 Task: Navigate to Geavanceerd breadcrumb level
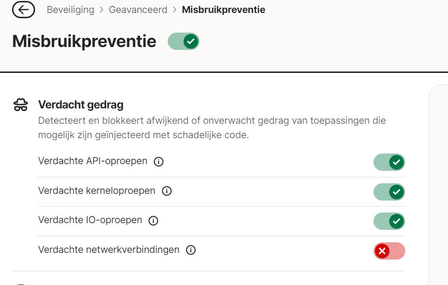[x=138, y=10]
